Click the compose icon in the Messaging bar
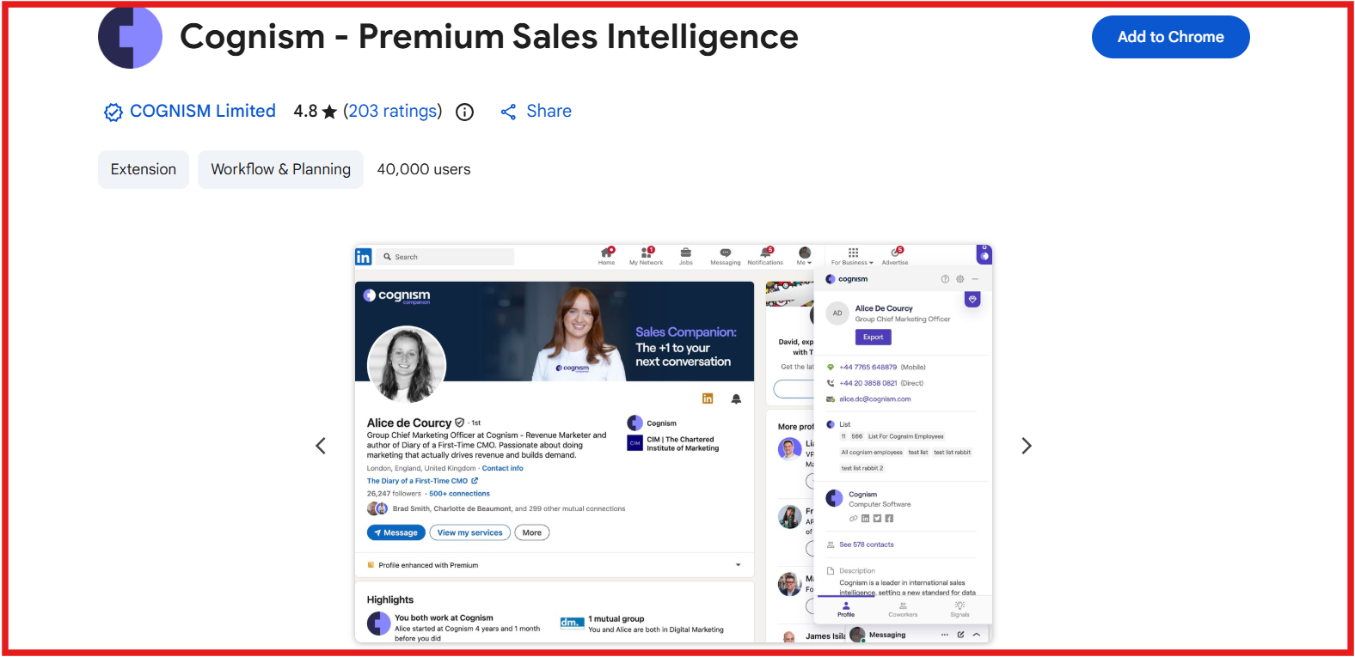This screenshot has width=1355, height=657. 960,636
